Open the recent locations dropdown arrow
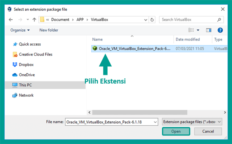 pos(28,19)
